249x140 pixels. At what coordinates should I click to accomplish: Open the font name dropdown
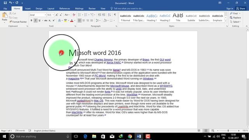pyautogui.click(x=45, y=15)
